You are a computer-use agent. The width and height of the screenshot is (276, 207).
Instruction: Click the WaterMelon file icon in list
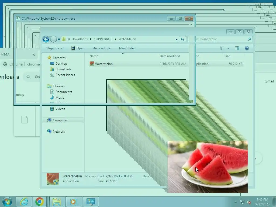point(92,64)
